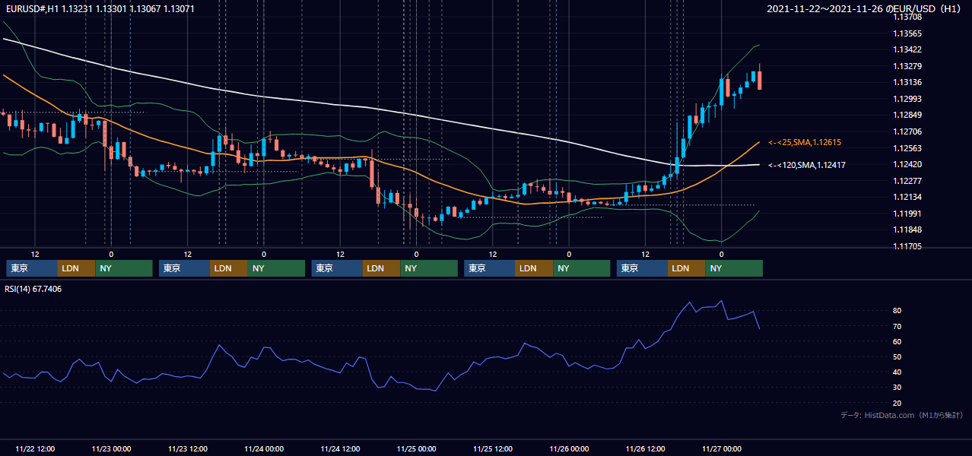Click the 2021-11-22～2021-11-26 EUR/USD chart title
Screen dimensions: 972x456
865,9
